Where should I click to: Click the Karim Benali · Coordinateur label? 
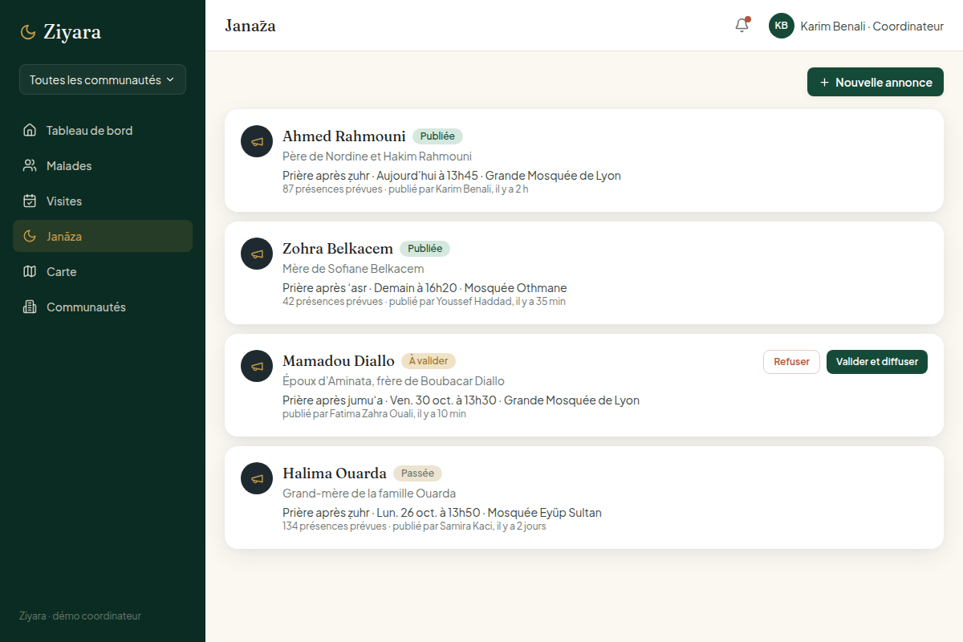click(x=872, y=26)
